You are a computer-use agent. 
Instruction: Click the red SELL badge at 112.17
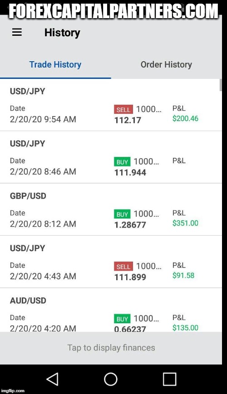pyautogui.click(x=123, y=110)
